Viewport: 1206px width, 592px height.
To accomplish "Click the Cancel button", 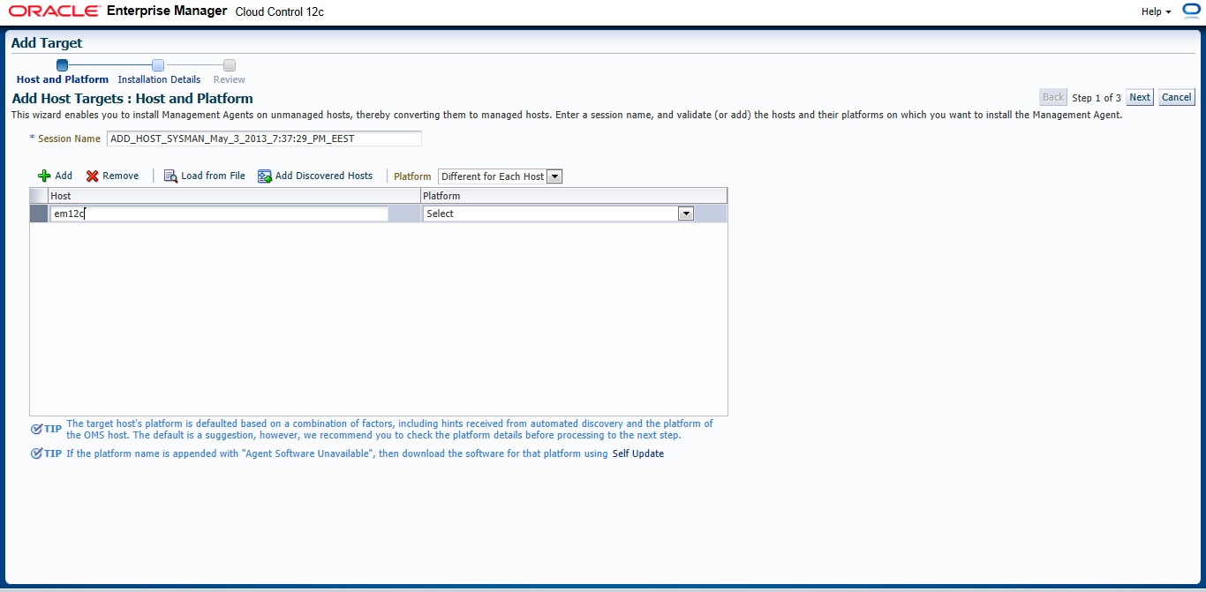I will tap(1176, 97).
